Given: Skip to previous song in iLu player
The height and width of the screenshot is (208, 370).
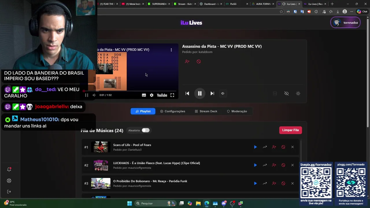Looking at the screenshot, I should click(187, 93).
